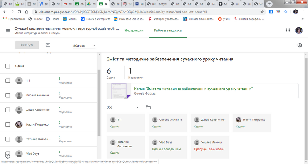Toggle the checkbox for Настя Петренко

pos(8,124)
